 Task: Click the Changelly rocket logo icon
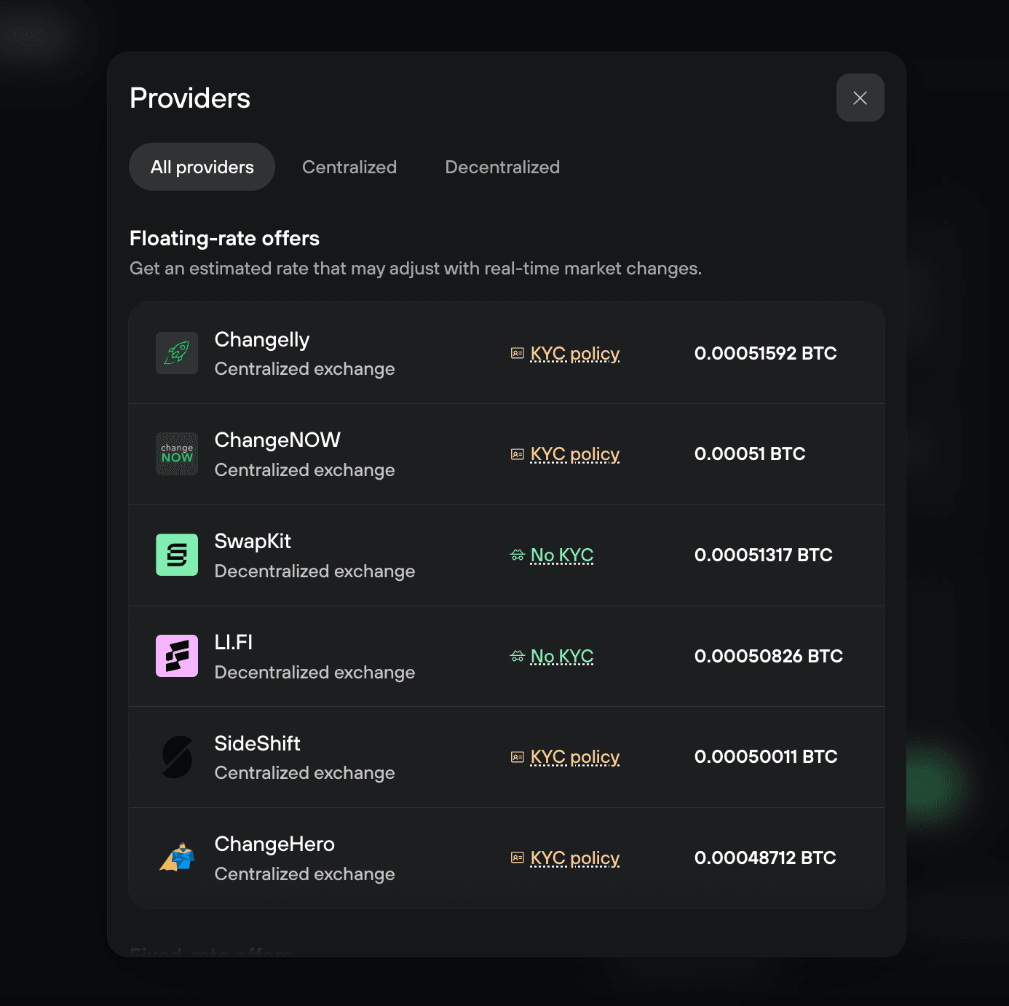coord(177,353)
